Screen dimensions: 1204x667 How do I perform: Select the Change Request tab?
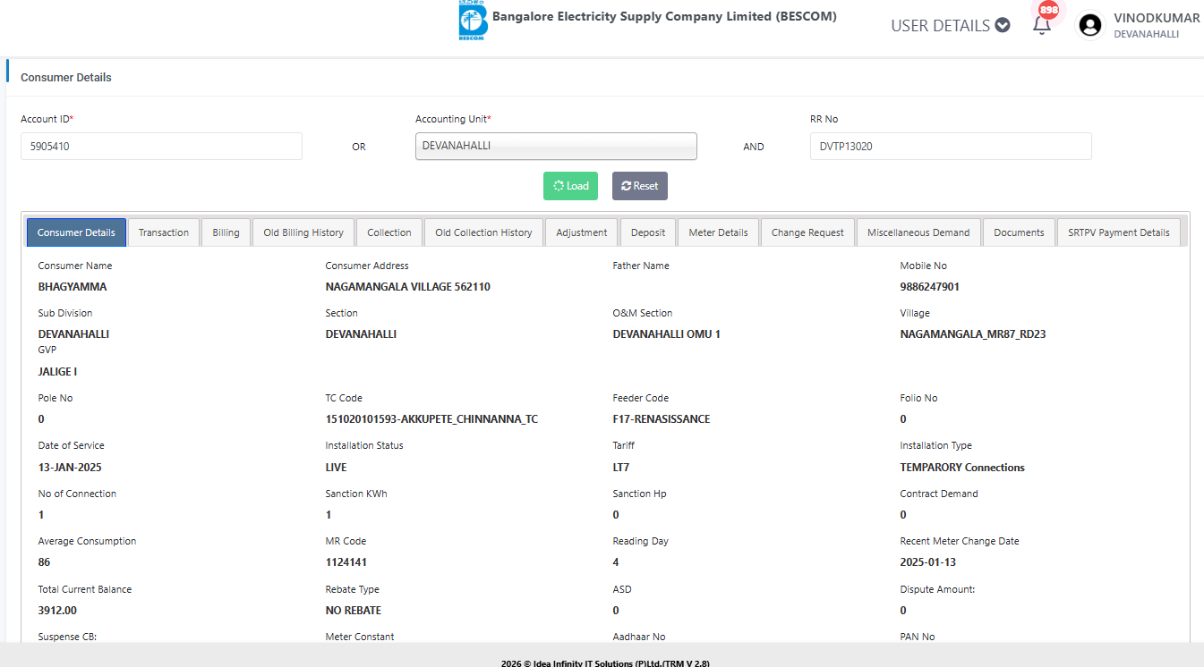[x=807, y=232]
